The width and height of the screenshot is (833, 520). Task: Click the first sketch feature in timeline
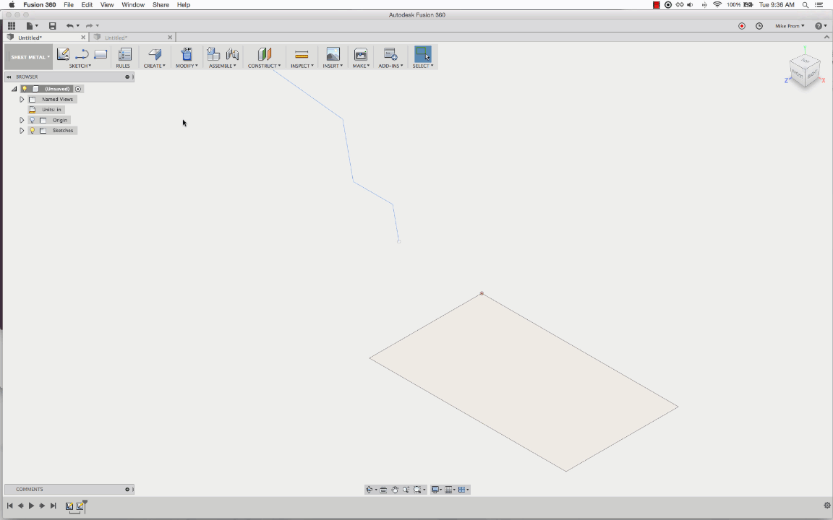(x=69, y=506)
